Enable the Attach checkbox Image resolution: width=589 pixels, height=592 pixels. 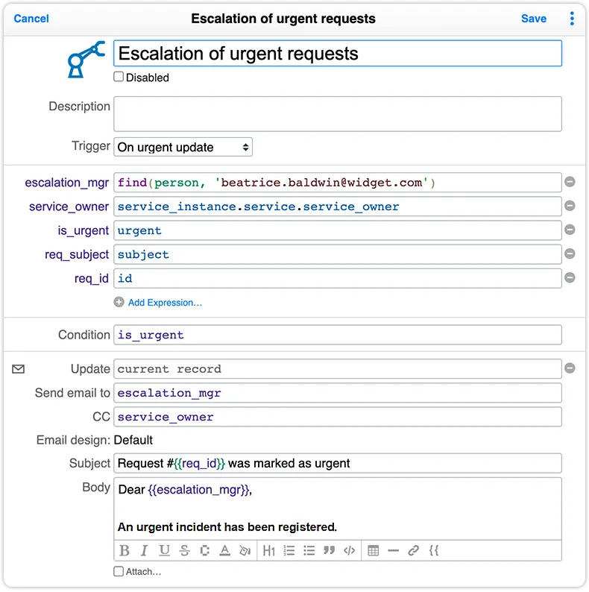(119, 571)
